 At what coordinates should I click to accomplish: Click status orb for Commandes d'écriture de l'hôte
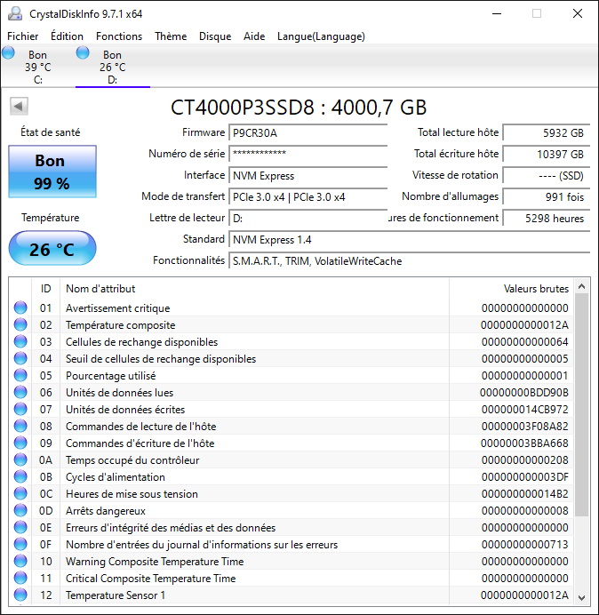click(x=20, y=443)
